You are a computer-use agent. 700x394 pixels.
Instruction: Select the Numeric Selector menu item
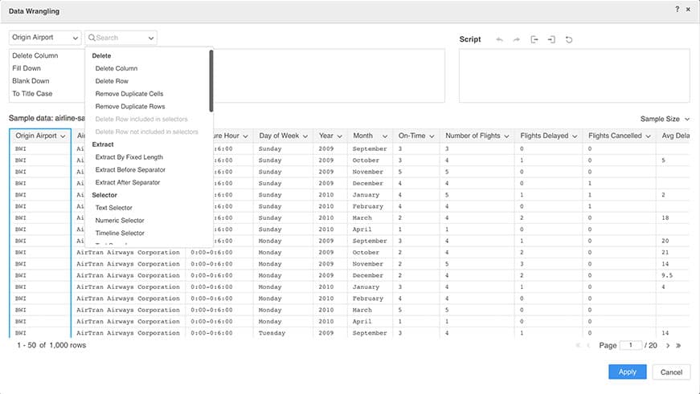click(x=120, y=220)
